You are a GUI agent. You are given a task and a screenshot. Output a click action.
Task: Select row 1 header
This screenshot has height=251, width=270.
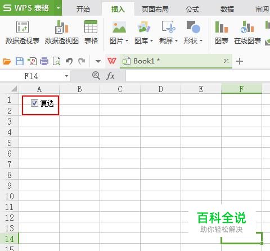point(10,100)
